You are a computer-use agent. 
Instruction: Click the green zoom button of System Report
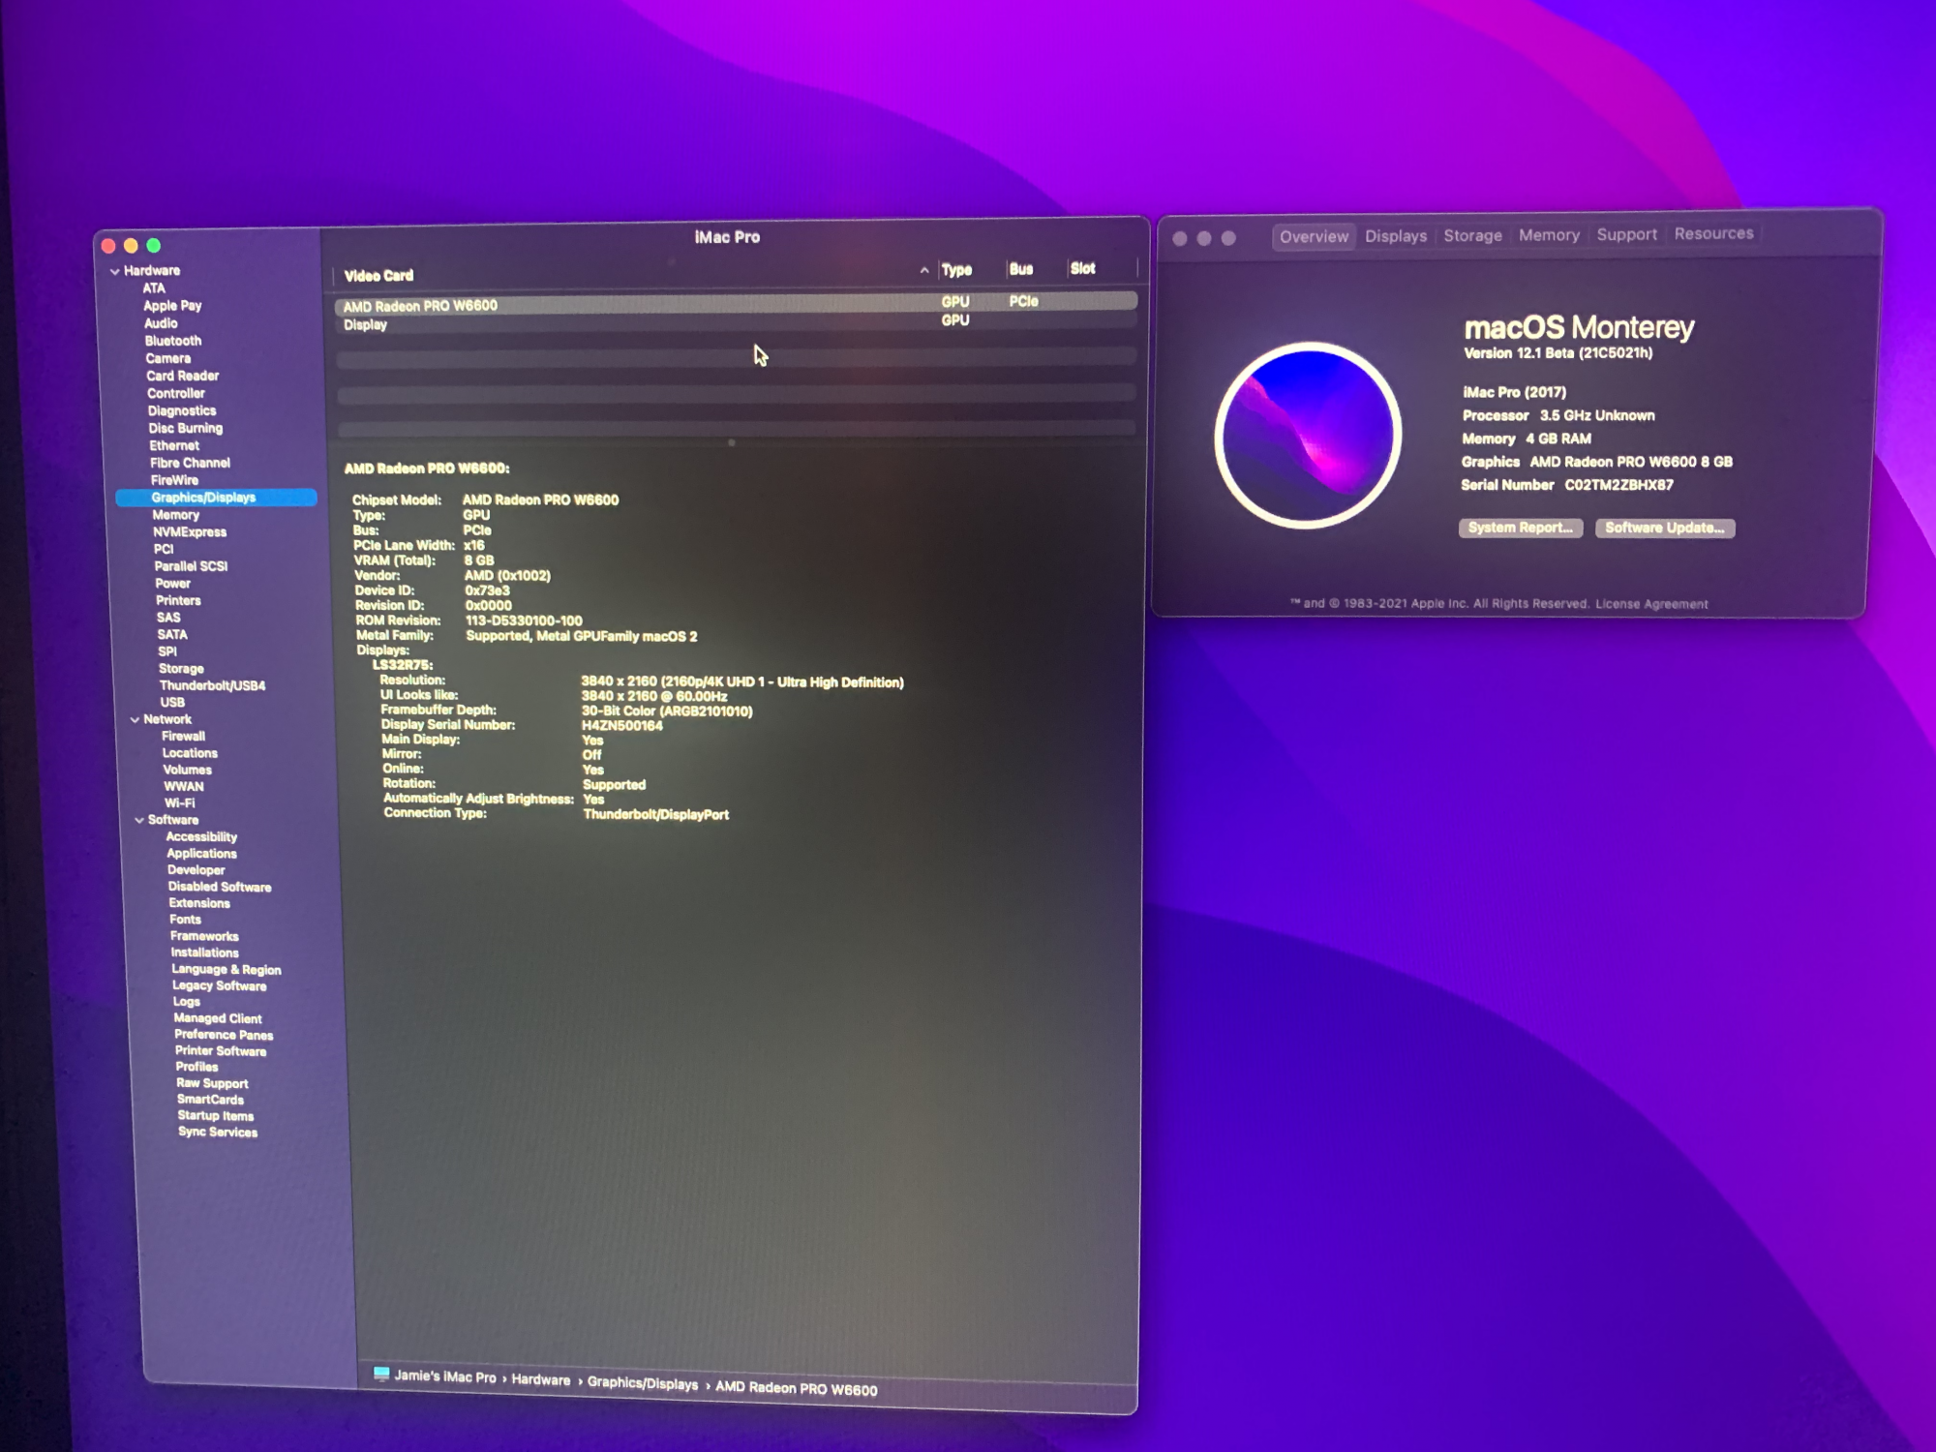153,246
